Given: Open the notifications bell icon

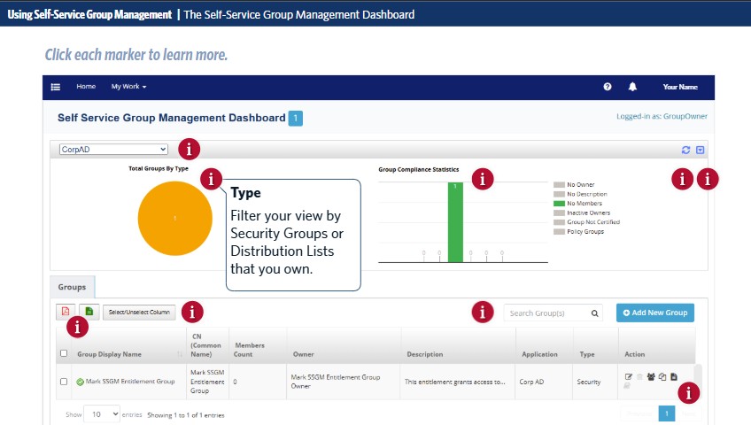Looking at the screenshot, I should [x=632, y=87].
